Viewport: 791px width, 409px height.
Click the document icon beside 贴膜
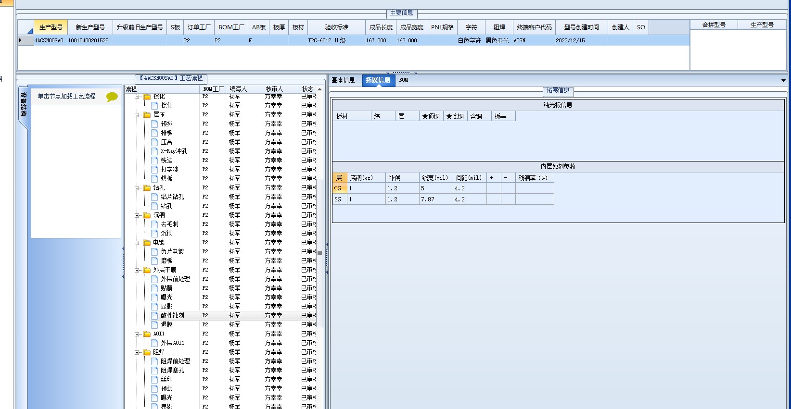tap(154, 288)
